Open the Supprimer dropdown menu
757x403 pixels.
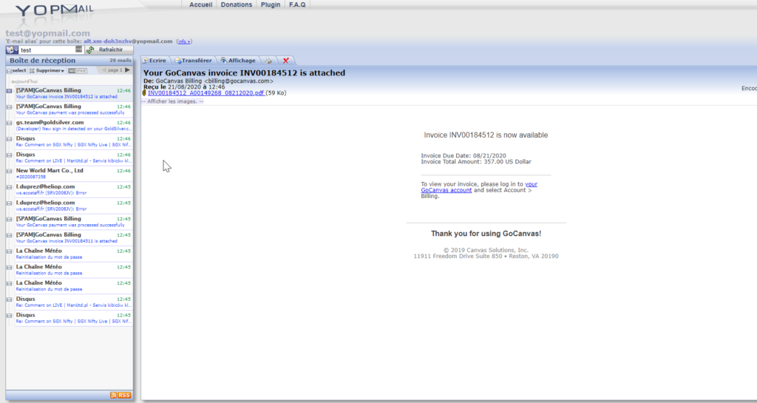coord(47,70)
